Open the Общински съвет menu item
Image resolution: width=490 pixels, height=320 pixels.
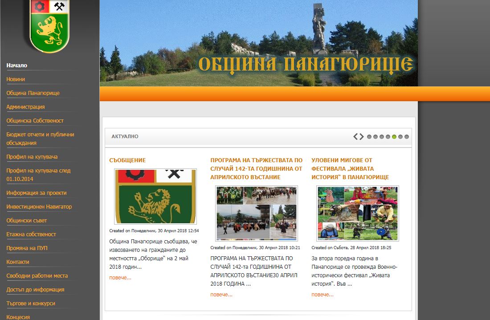pyautogui.click(x=27, y=221)
